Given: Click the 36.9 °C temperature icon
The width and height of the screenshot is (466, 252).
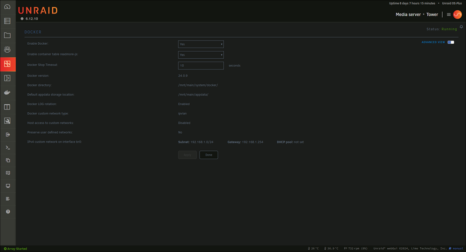Looking at the screenshot, I should click(325, 248).
